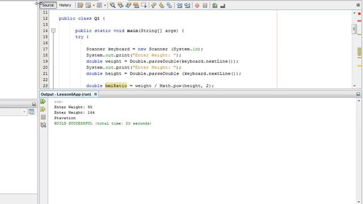Click Shift Line Right icon
The width and height of the screenshot is (363, 204).
pos(187,5)
